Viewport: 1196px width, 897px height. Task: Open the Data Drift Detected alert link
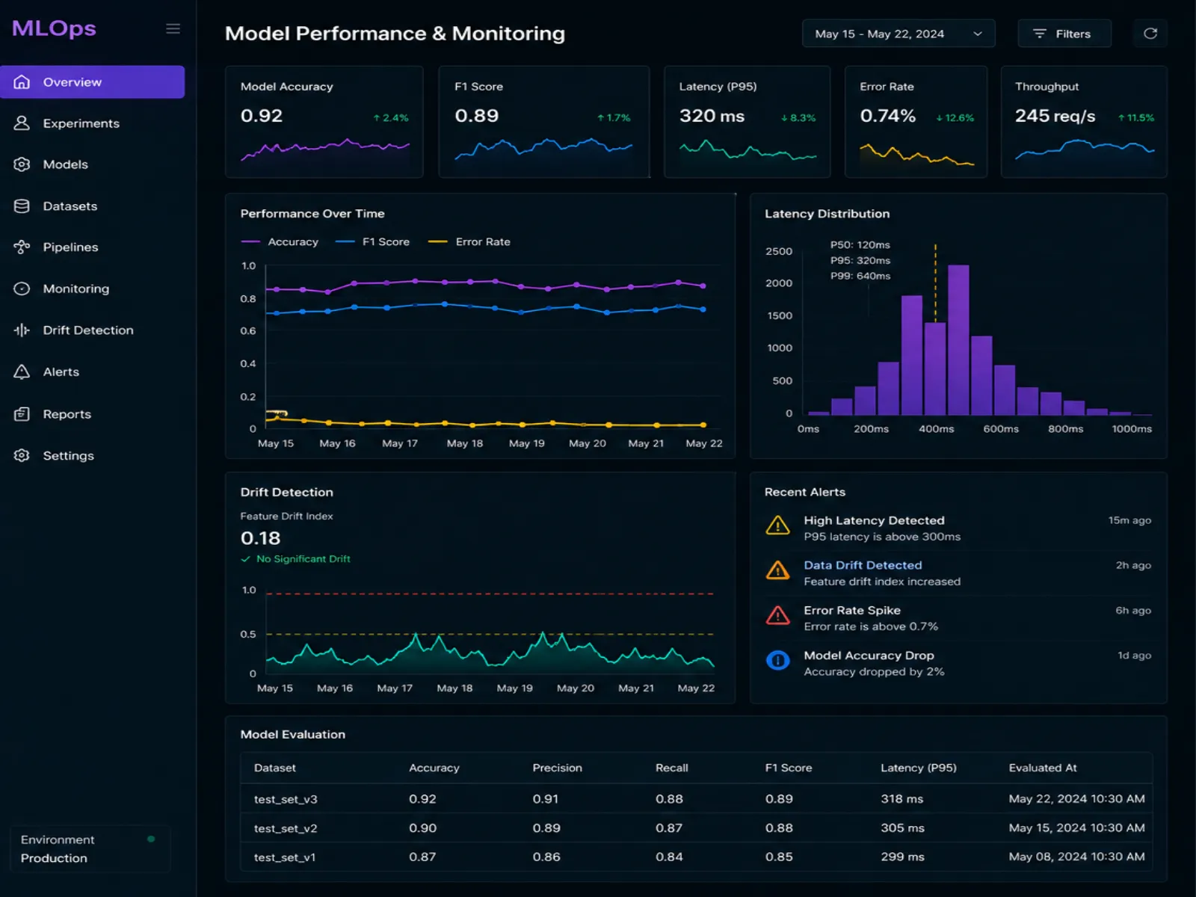click(863, 566)
